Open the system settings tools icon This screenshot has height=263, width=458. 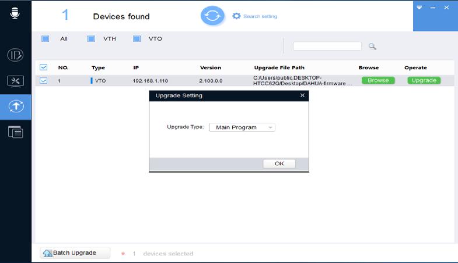[x=15, y=81]
